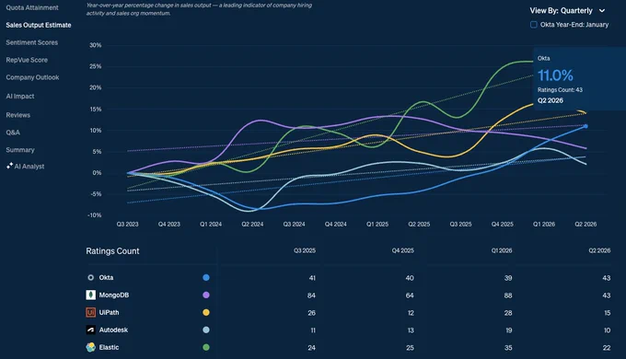Click the Elastic company name
The width and height of the screenshot is (626, 359).
coord(109,347)
